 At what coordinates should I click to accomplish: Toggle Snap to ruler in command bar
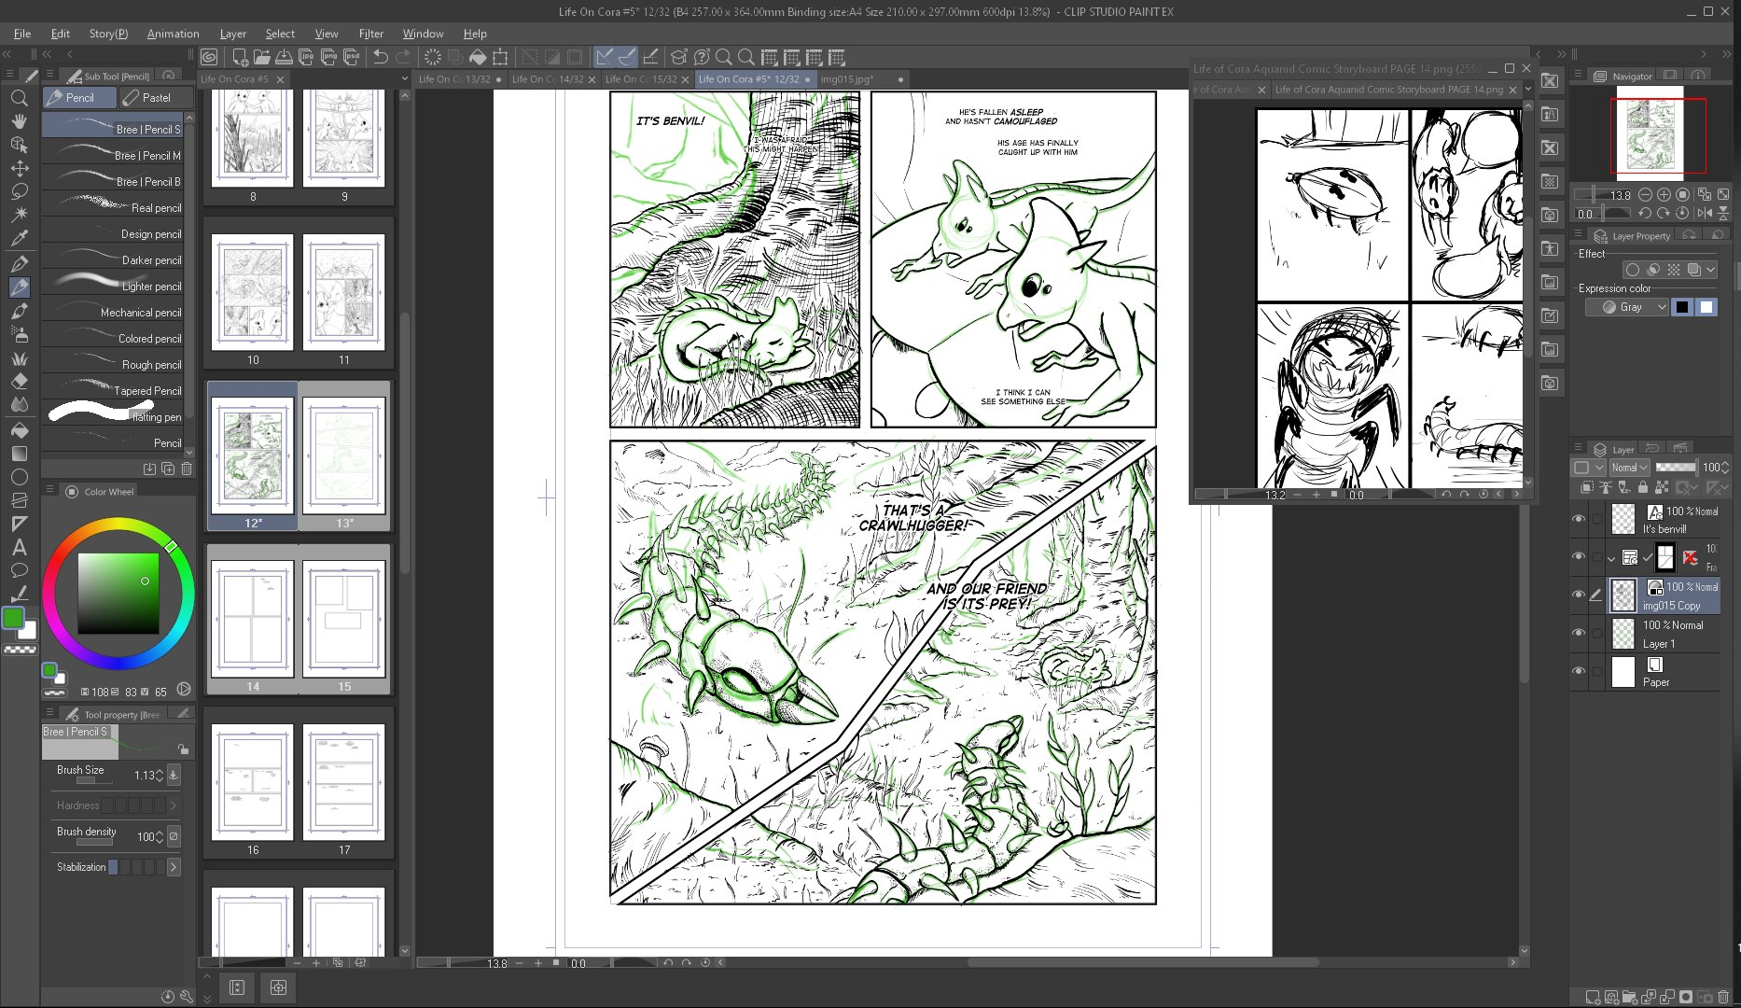click(x=605, y=57)
